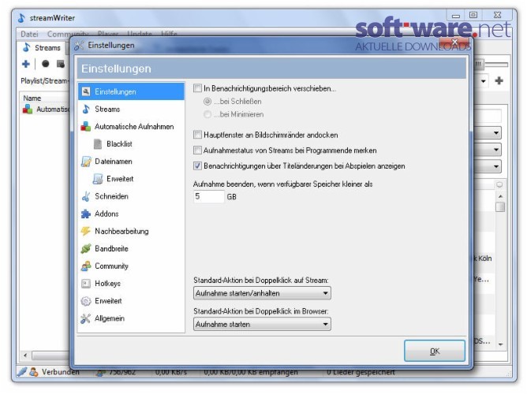527x394 pixels.
Task: Click the Automatische row icon in the stream list
Action: coord(28,109)
